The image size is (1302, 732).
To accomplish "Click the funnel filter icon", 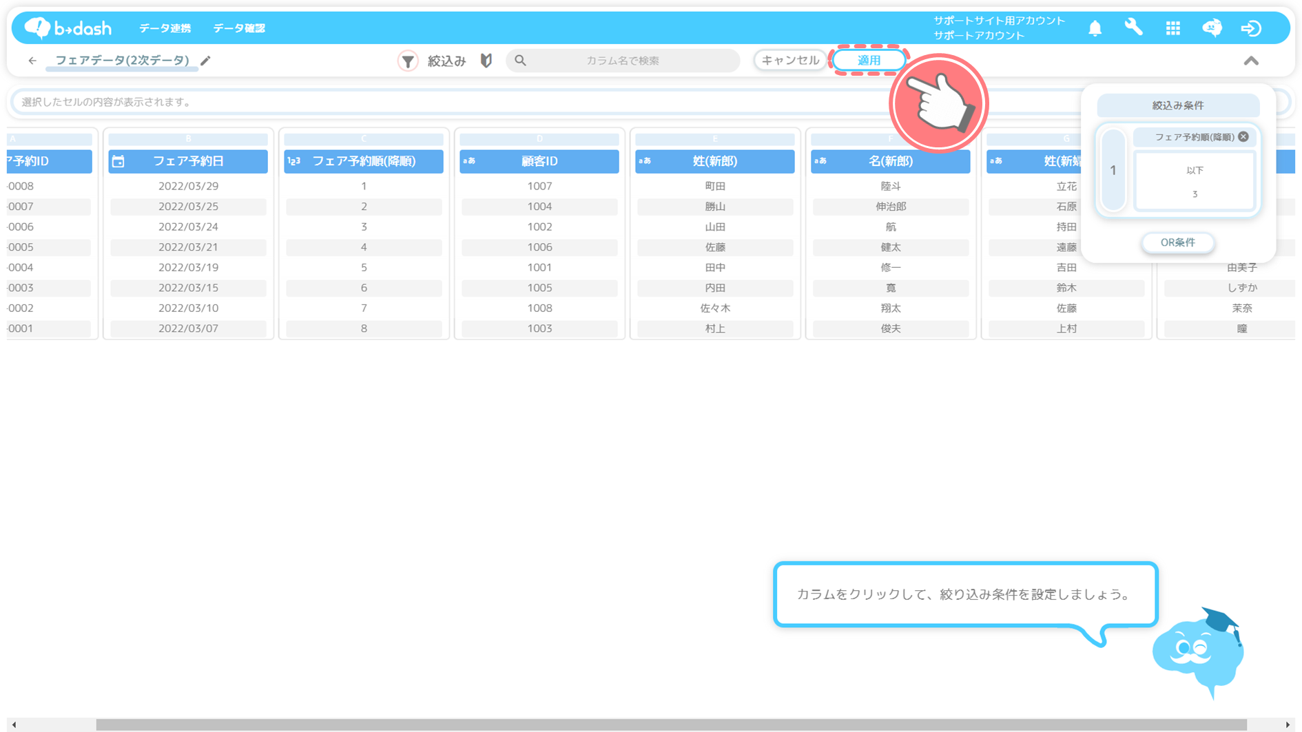I will [x=408, y=61].
